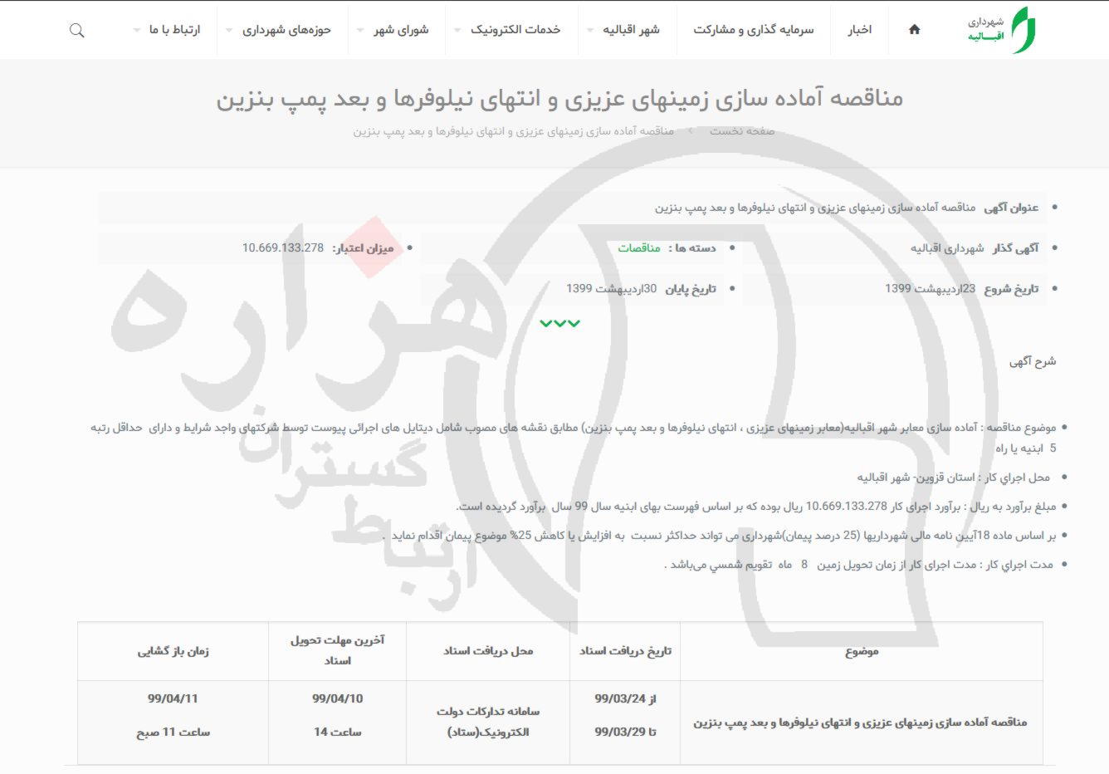This screenshot has width=1109, height=774.
Task: Select the end date 30 اردیبهشت 1399
Action: [612, 289]
